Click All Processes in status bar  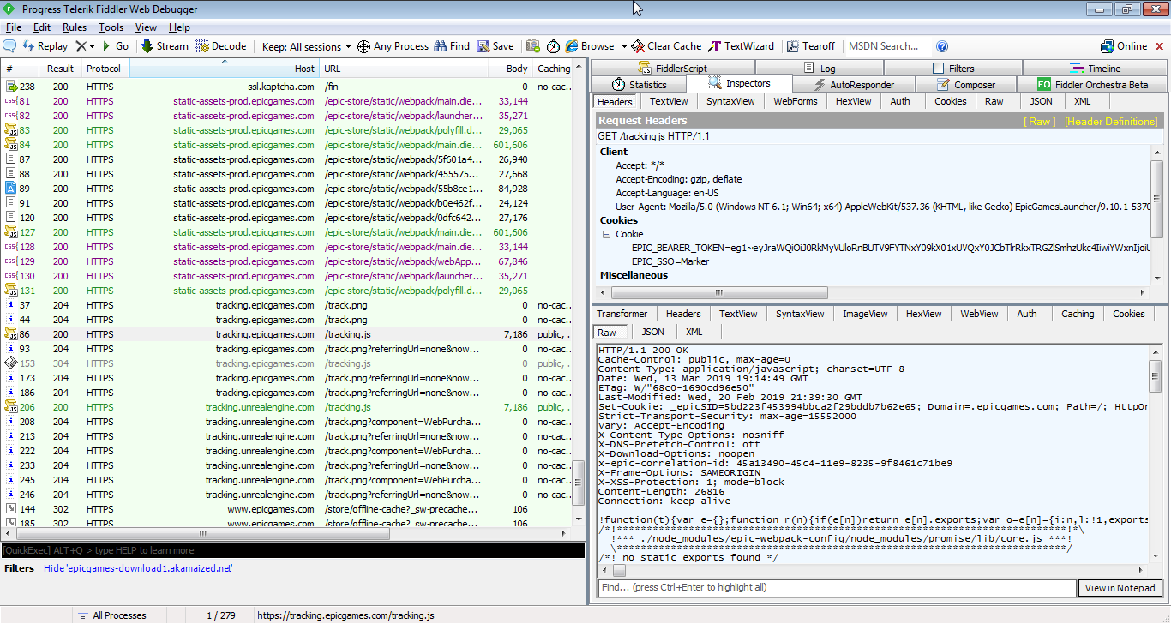pos(111,615)
